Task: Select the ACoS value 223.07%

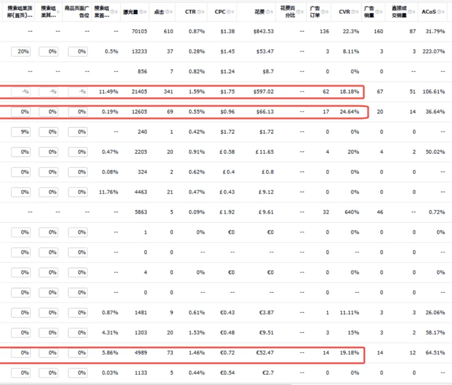Action: 434,51
